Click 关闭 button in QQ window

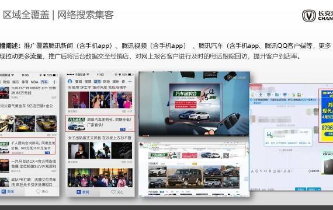300,189
